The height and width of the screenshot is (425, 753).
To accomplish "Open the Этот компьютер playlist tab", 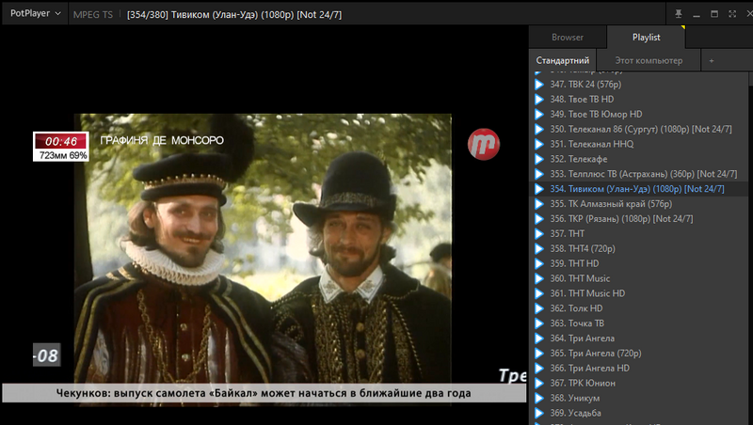I will tap(649, 60).
